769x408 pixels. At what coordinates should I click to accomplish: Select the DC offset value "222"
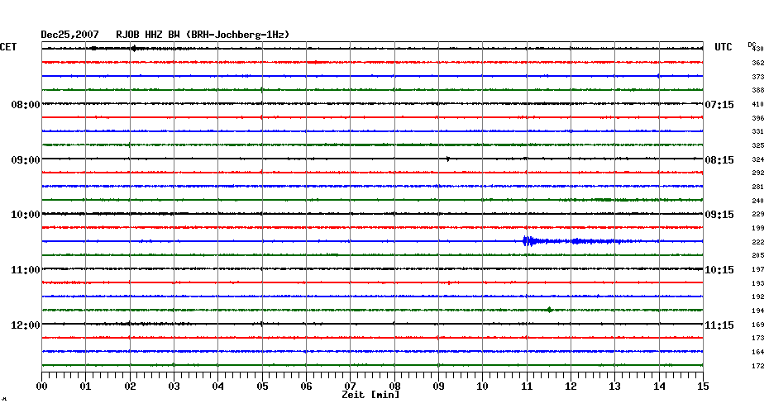tap(758, 242)
